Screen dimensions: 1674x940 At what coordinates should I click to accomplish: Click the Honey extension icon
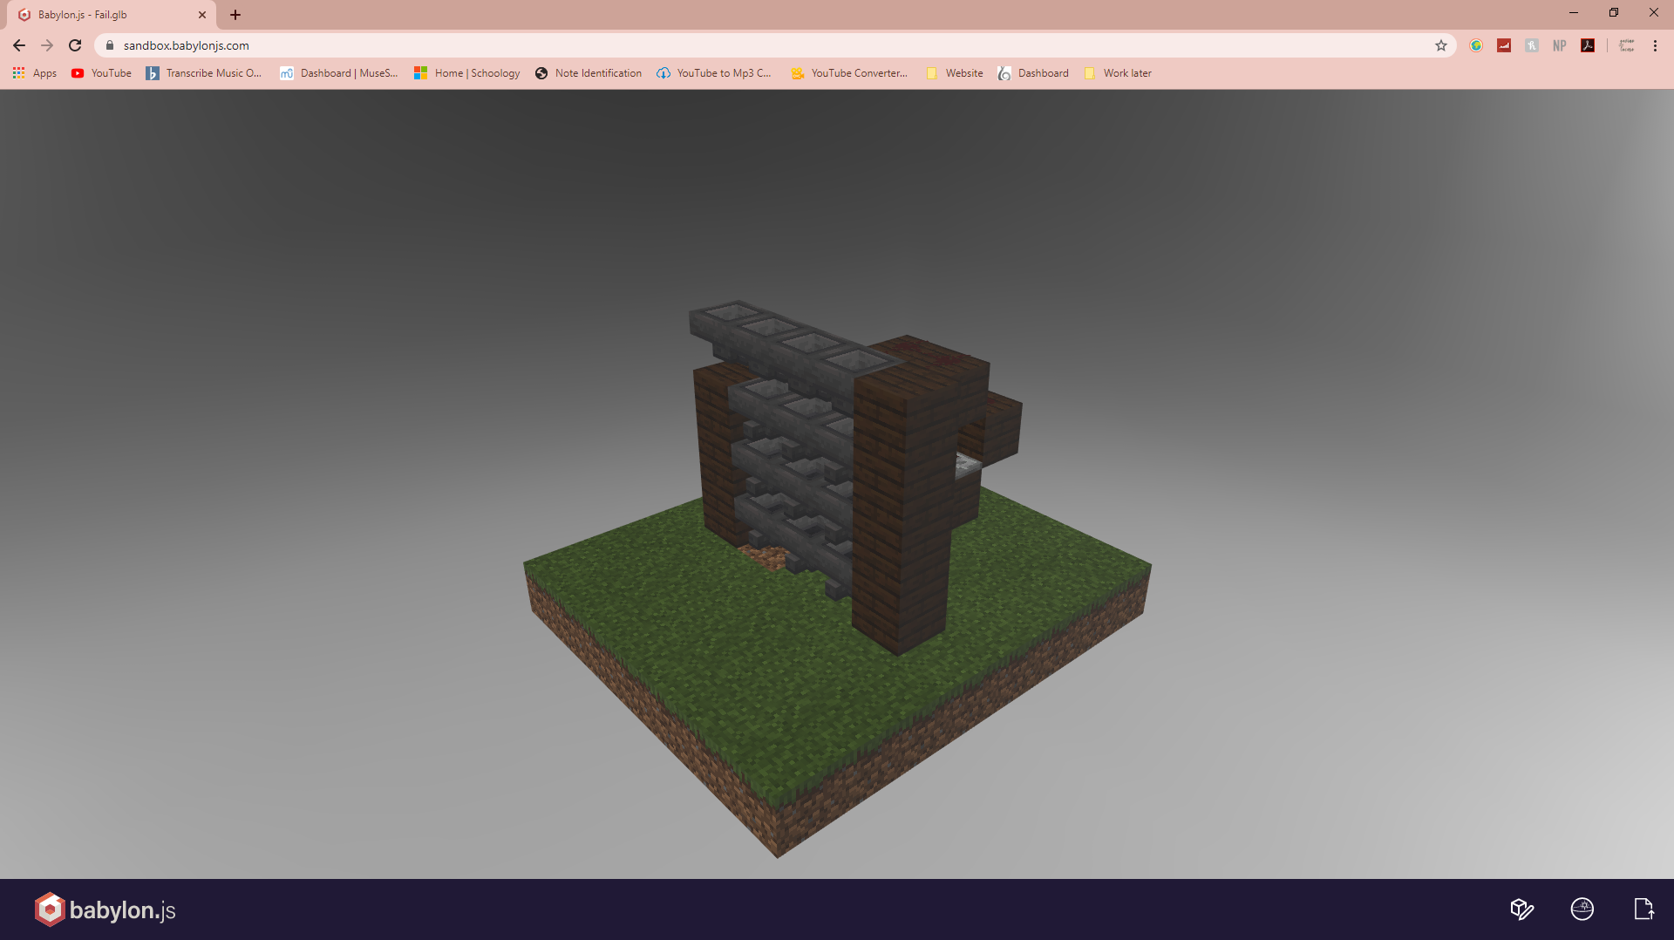(1532, 45)
